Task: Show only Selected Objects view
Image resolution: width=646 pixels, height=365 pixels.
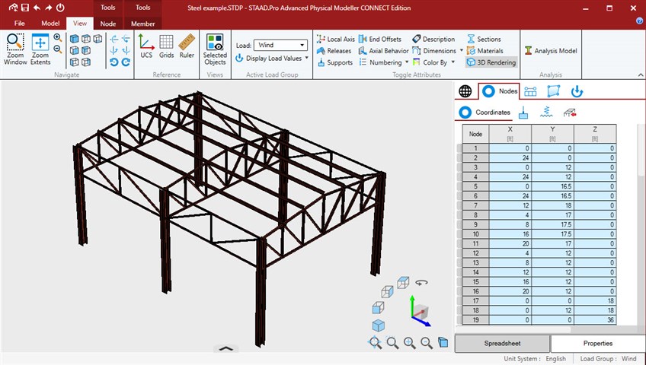Action: 215,49
